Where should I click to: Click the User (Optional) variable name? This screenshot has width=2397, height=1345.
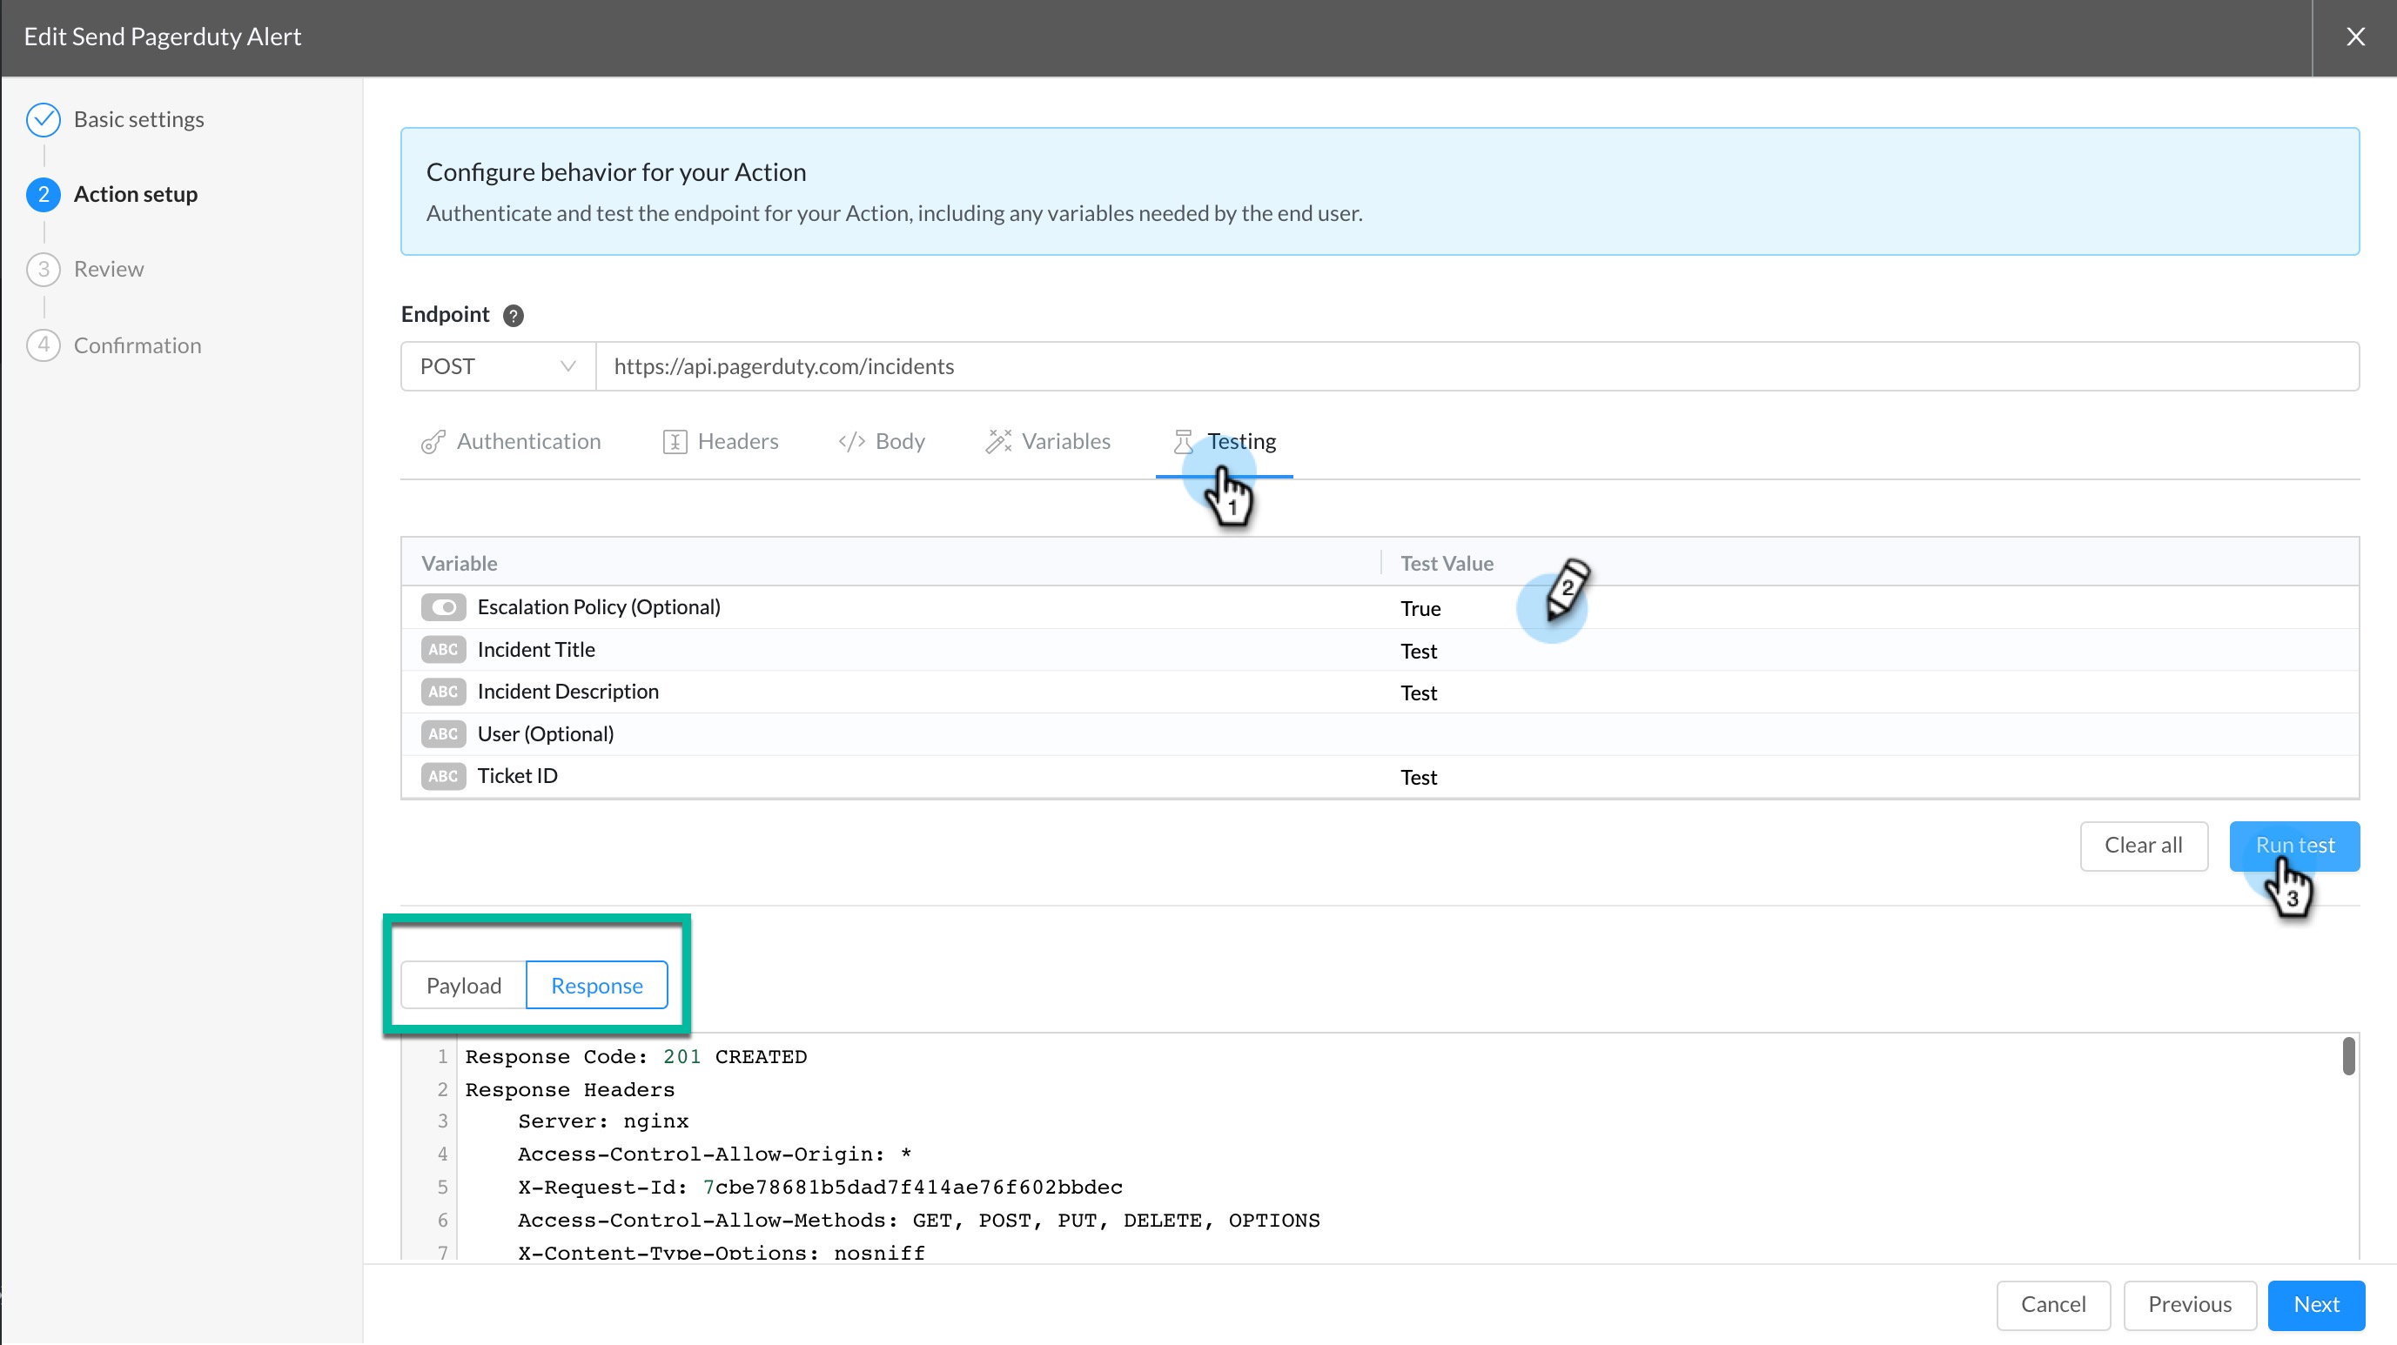point(545,735)
